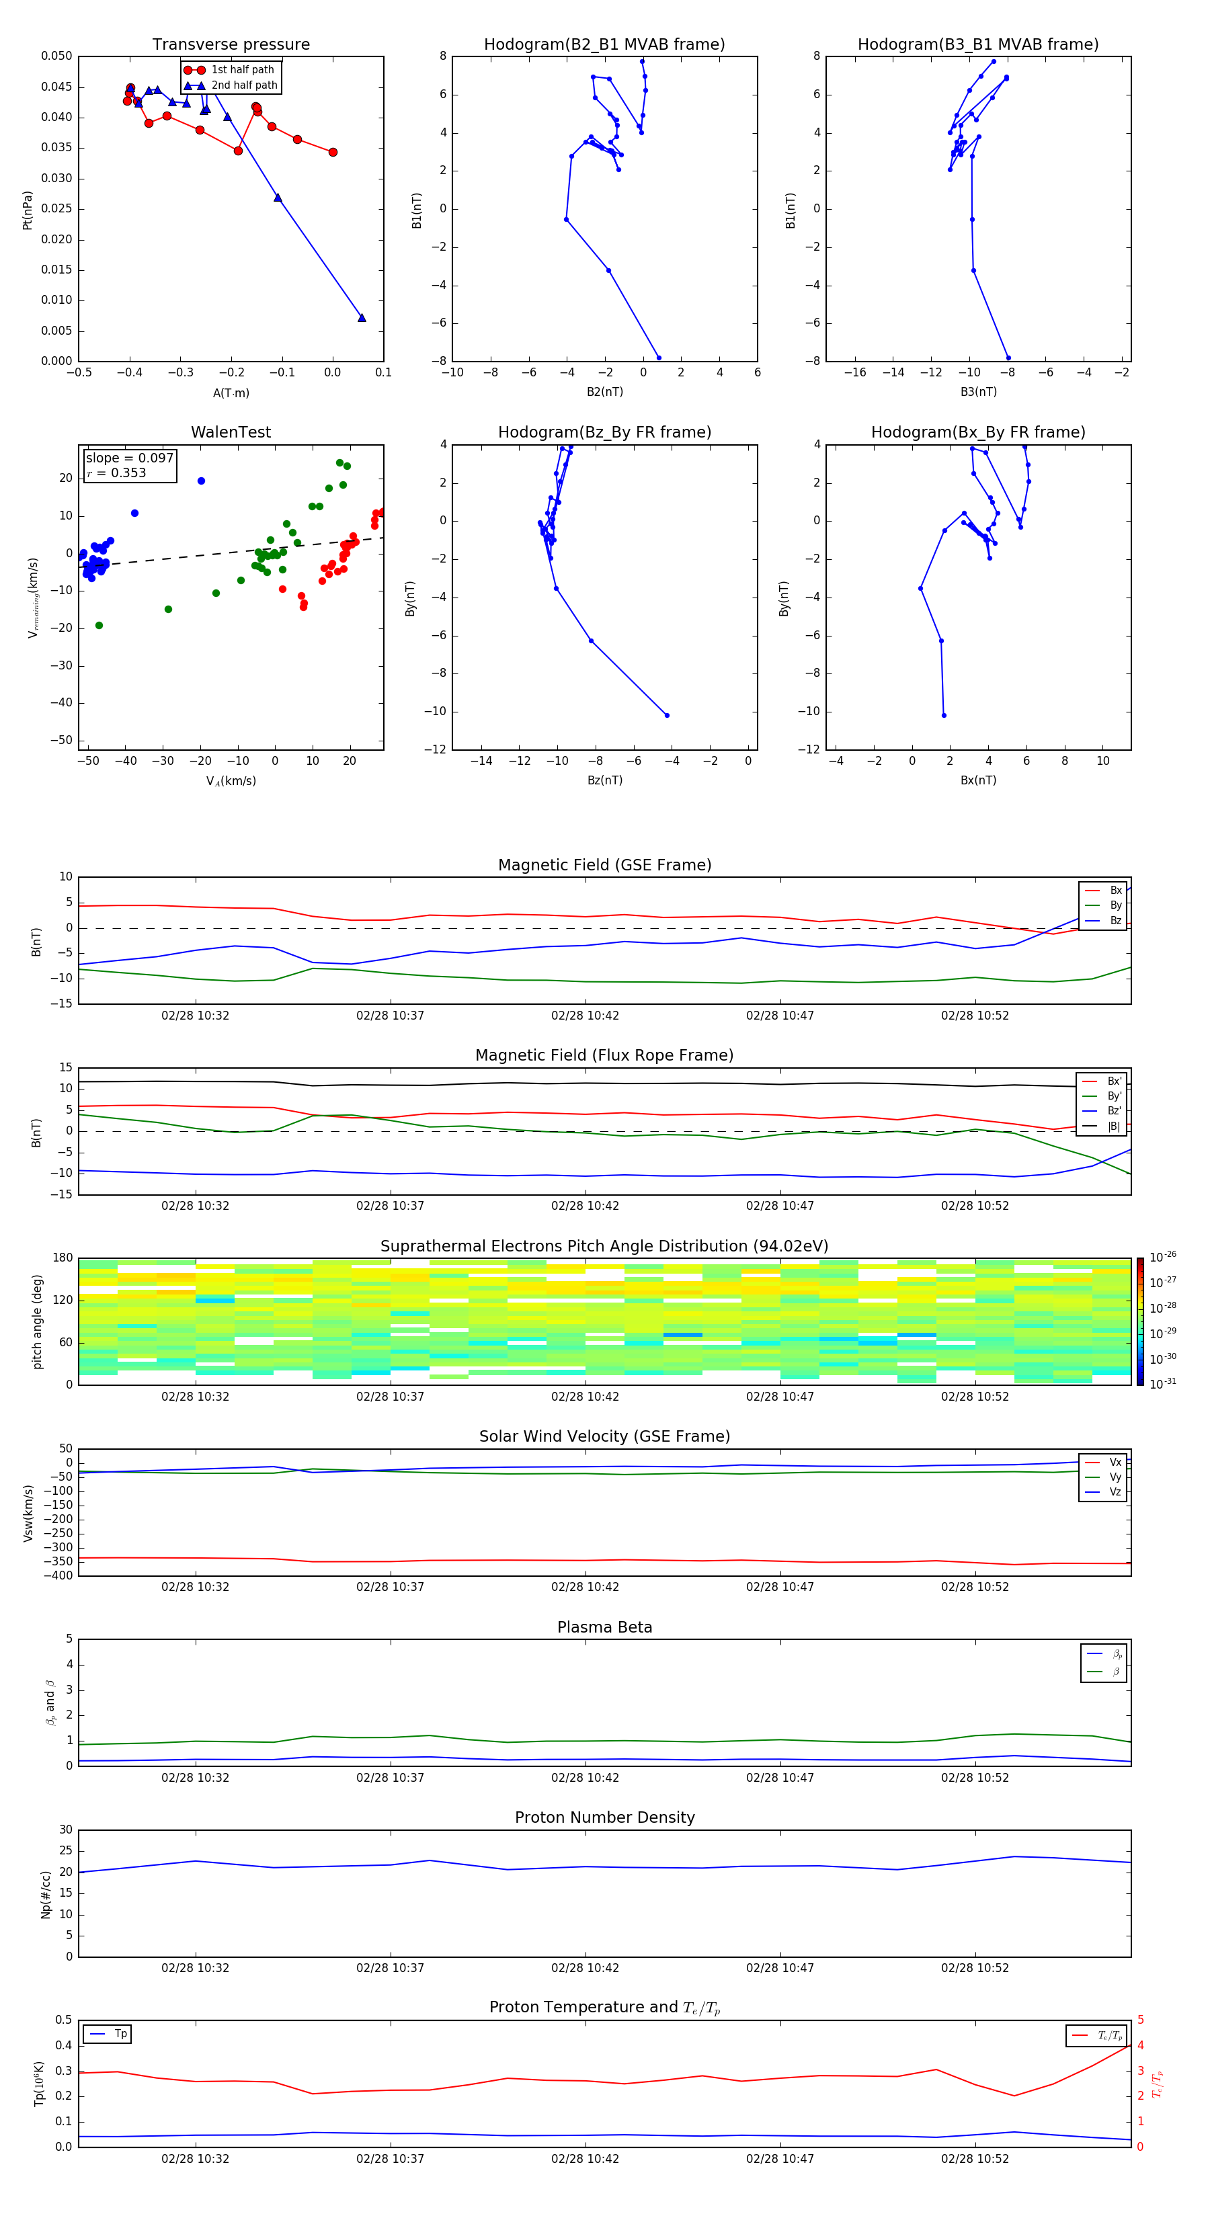The height and width of the screenshot is (2218, 1210).
Task: Click the 'Tp(10^6K)' y-axis label
Action: click(39, 2084)
